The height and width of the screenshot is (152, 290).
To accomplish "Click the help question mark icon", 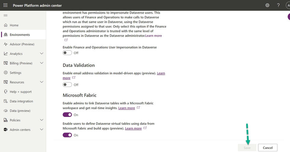I will point(278,5).
